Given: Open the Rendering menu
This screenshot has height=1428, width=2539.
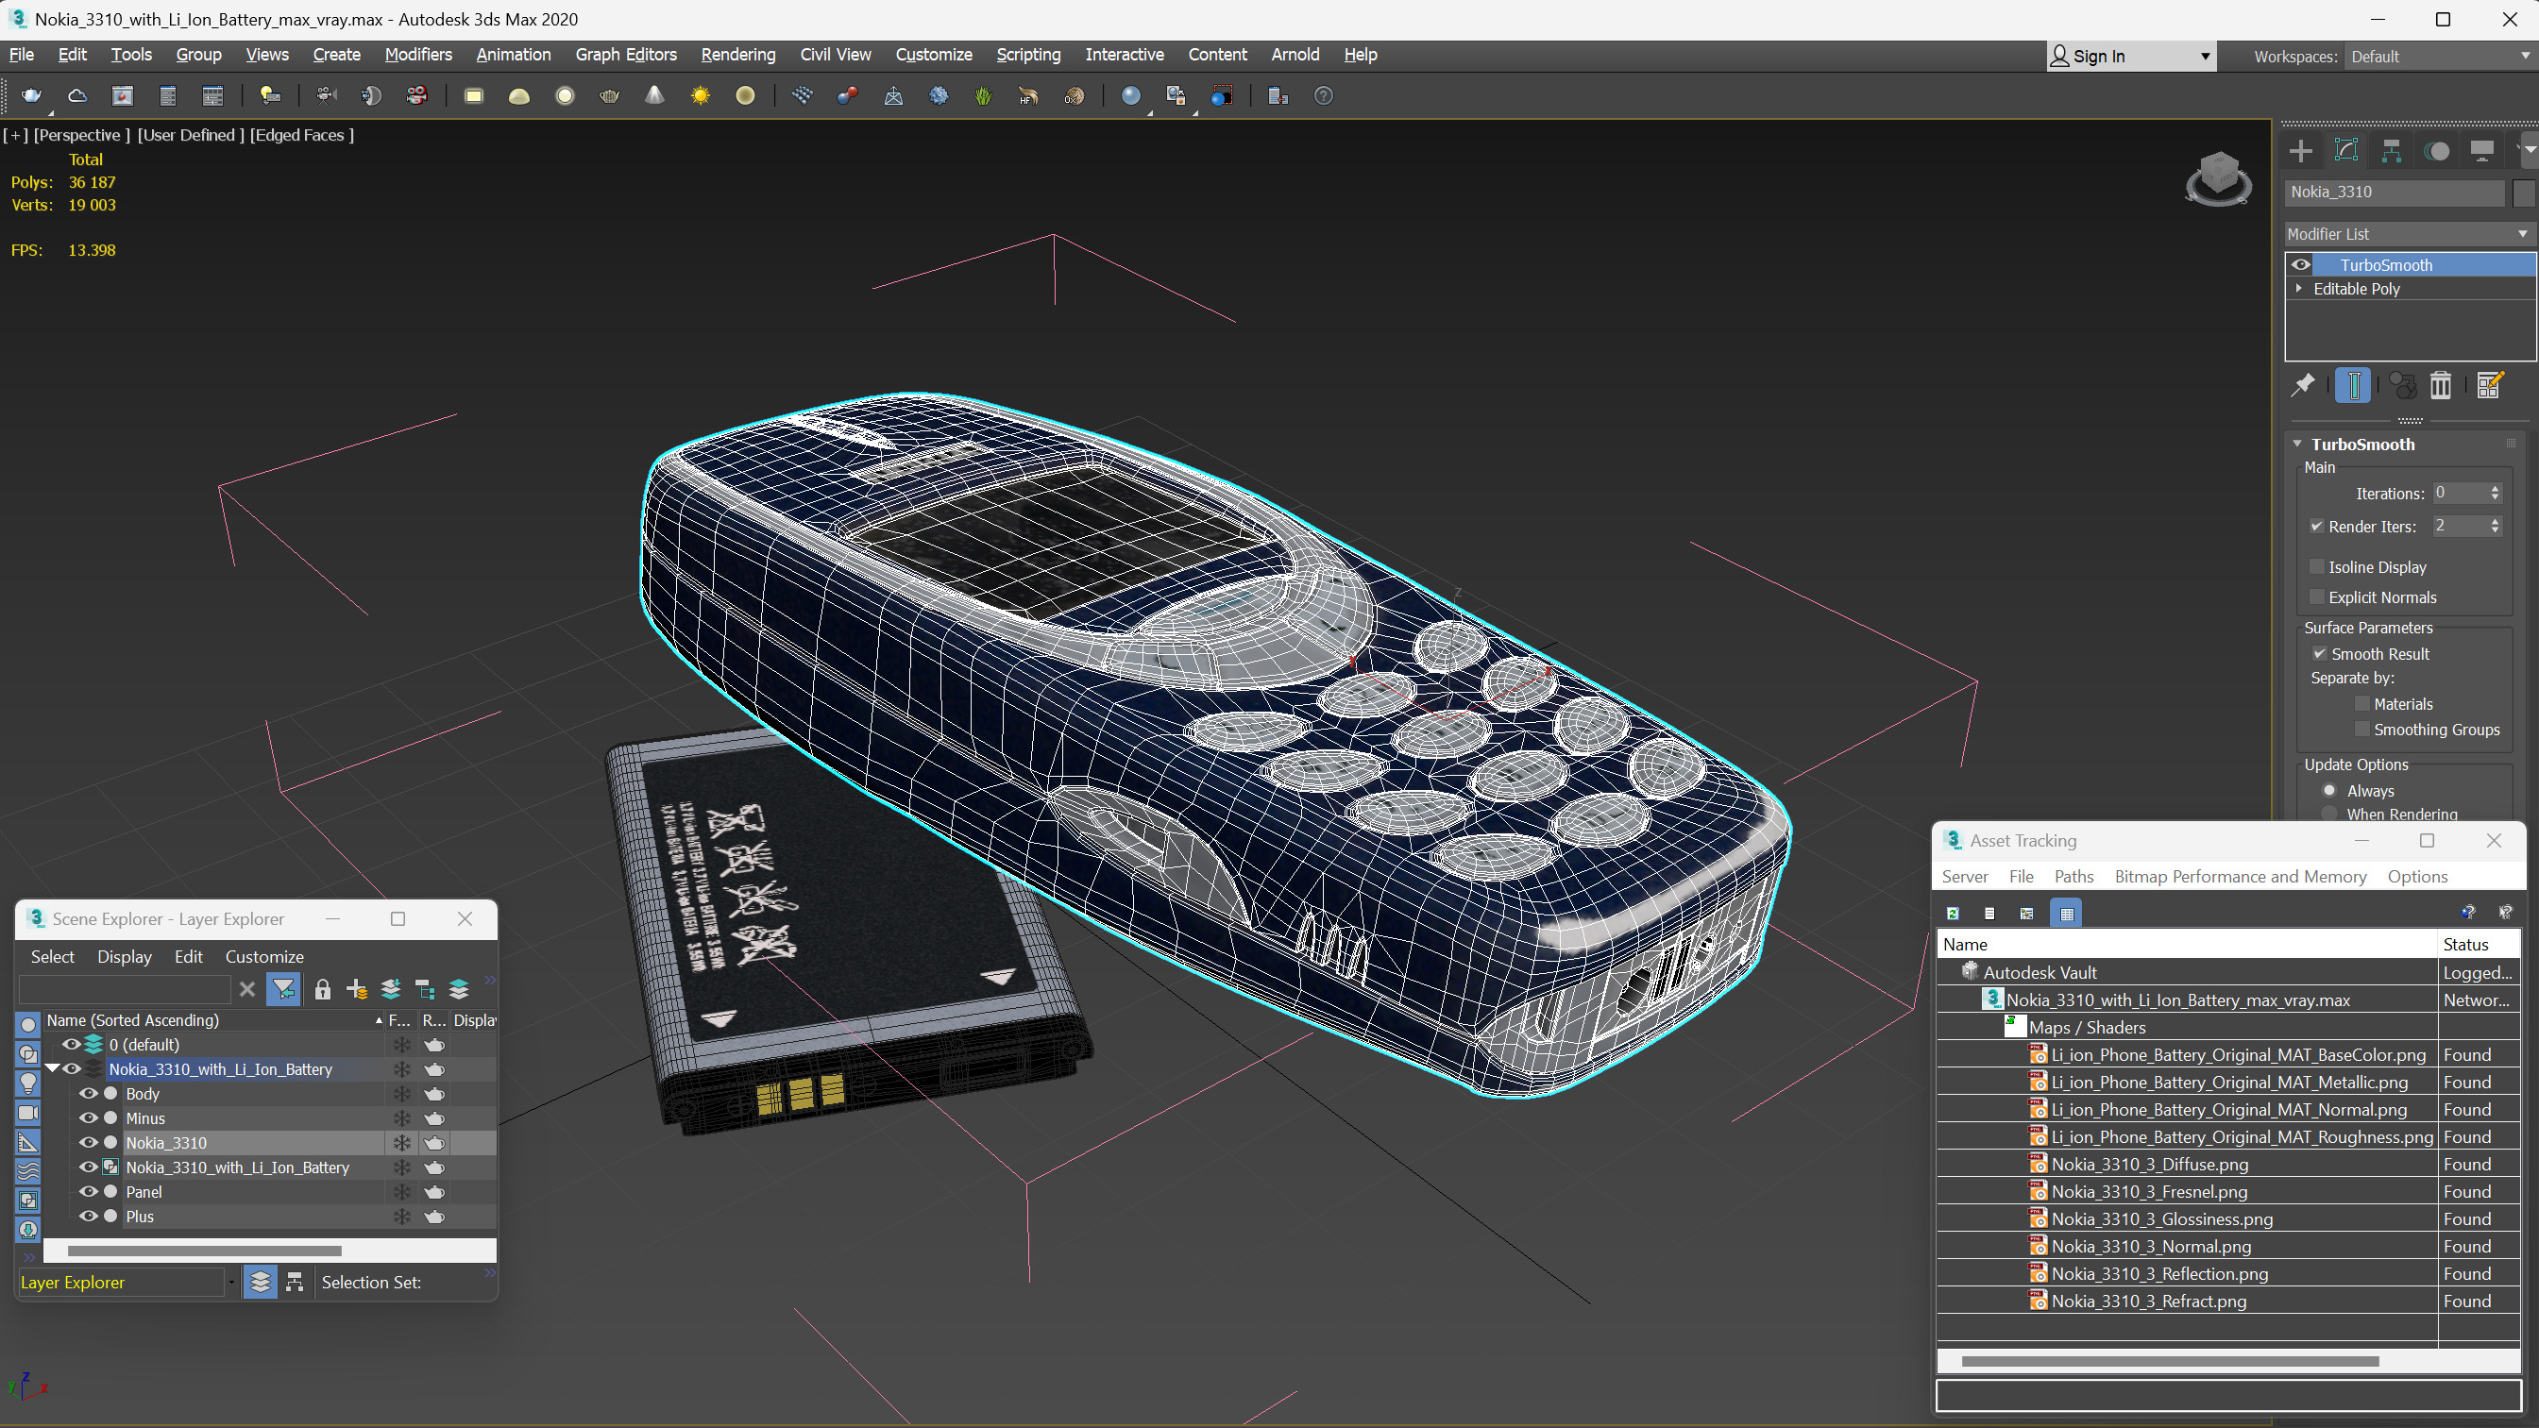Looking at the screenshot, I should click(x=737, y=54).
